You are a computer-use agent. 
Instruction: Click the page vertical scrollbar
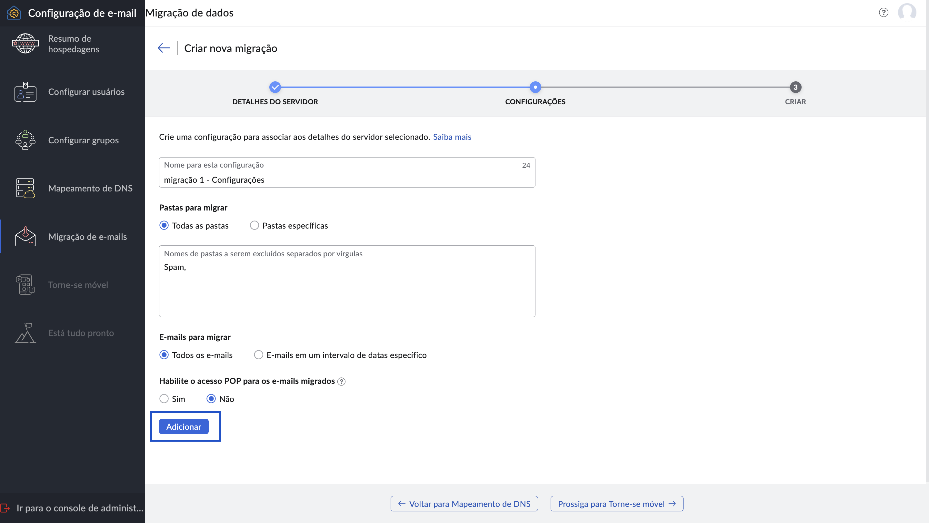pyautogui.click(x=927, y=241)
